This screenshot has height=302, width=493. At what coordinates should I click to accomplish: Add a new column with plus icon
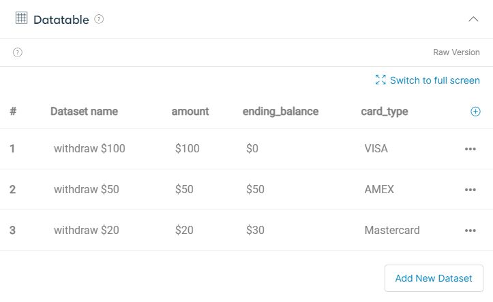(476, 112)
